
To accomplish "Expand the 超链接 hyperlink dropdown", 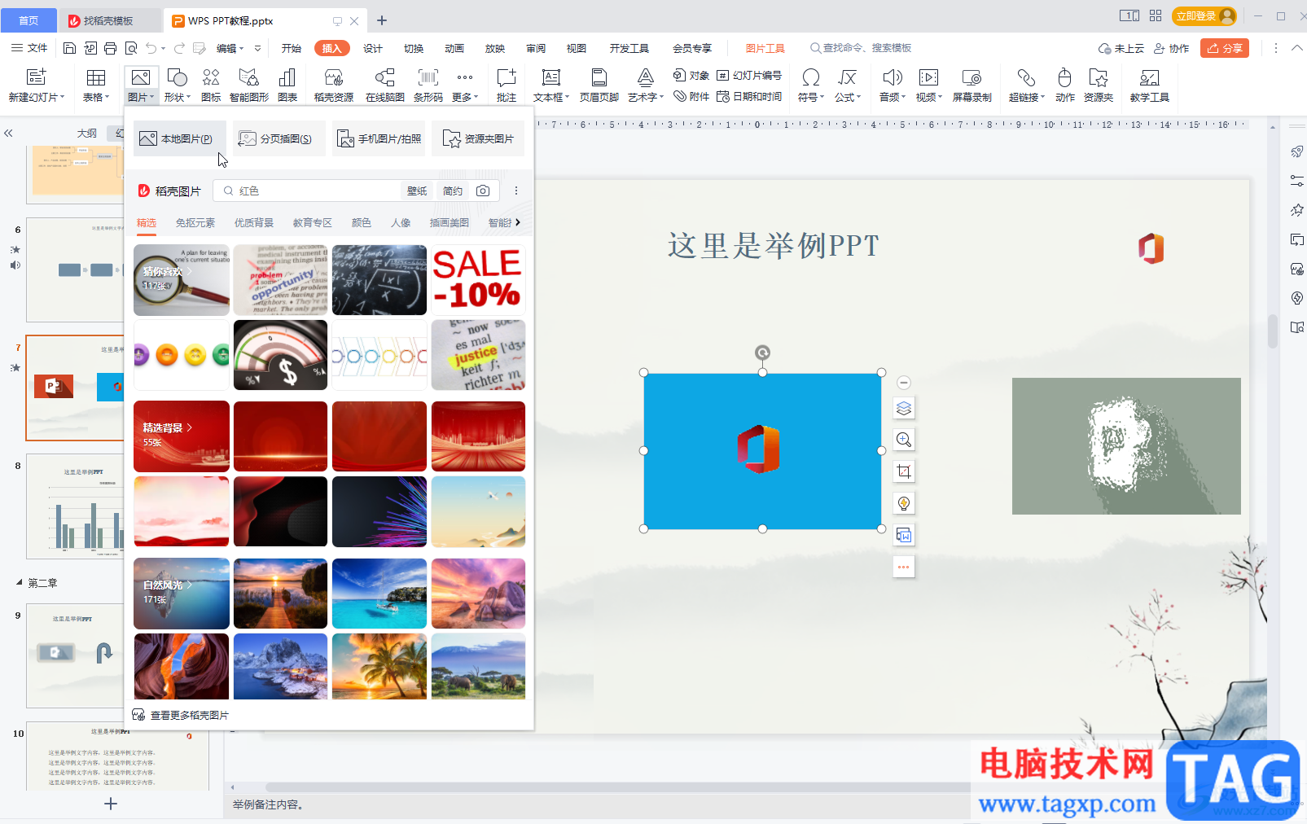I will [1027, 97].
